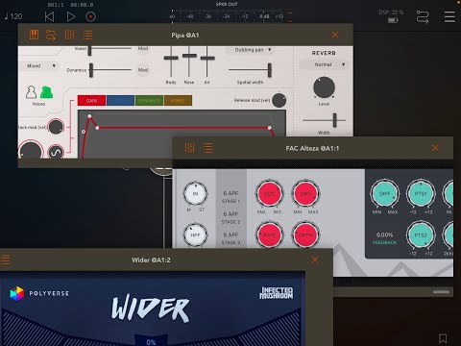Rewind transport to the start
461x346 pixels.
point(49,16)
